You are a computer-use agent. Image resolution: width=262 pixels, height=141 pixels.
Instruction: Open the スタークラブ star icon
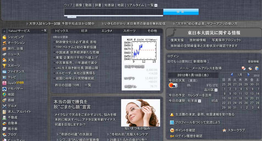pos(224,130)
